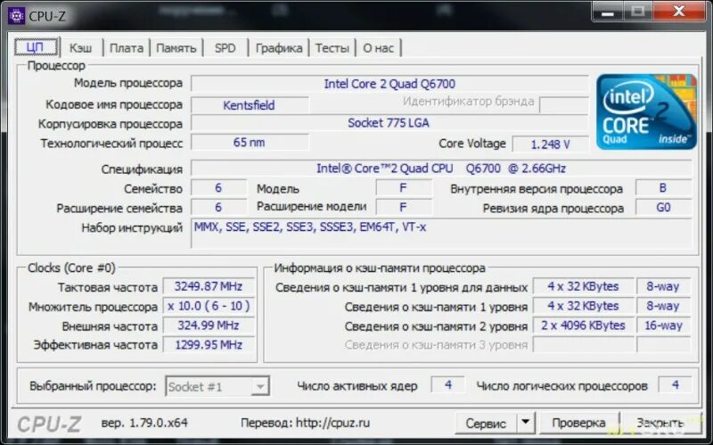Image resolution: width=713 pixels, height=445 pixels.
Task: Click the Intel Core 2 Quad Q6700 model field
Action: click(x=389, y=84)
